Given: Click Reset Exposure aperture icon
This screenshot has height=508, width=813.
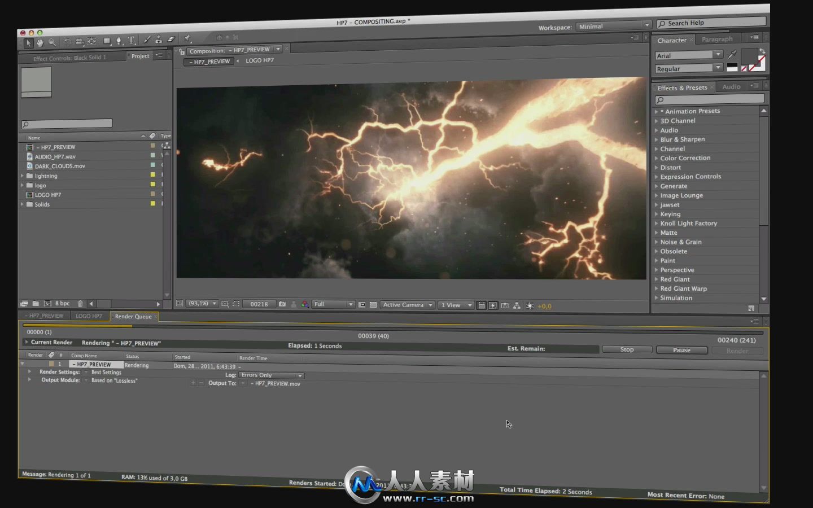Looking at the screenshot, I should 529,306.
